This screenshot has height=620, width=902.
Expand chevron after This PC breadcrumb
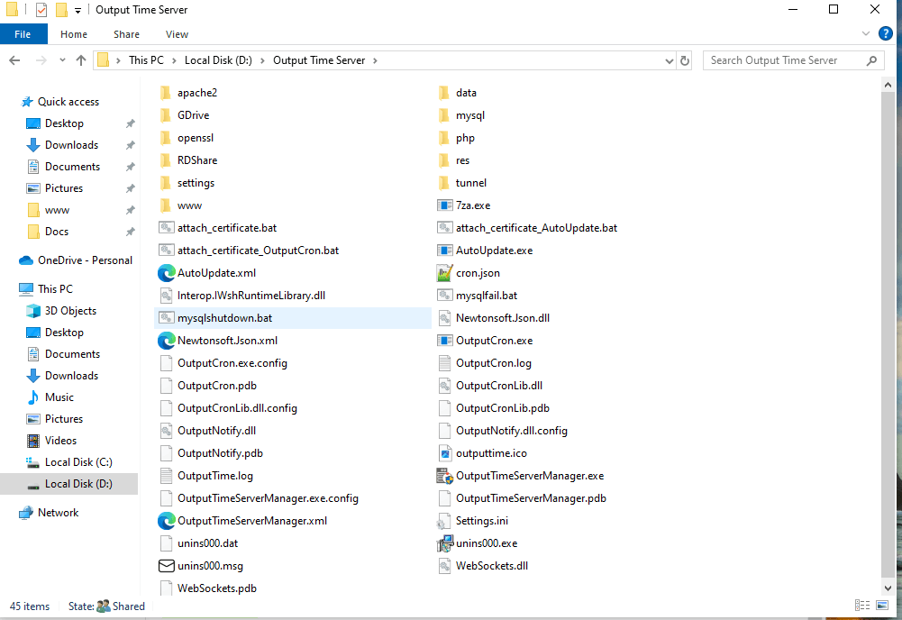tap(174, 60)
